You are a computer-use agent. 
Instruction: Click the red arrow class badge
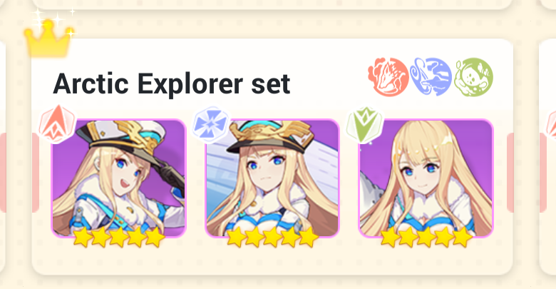click(57, 124)
